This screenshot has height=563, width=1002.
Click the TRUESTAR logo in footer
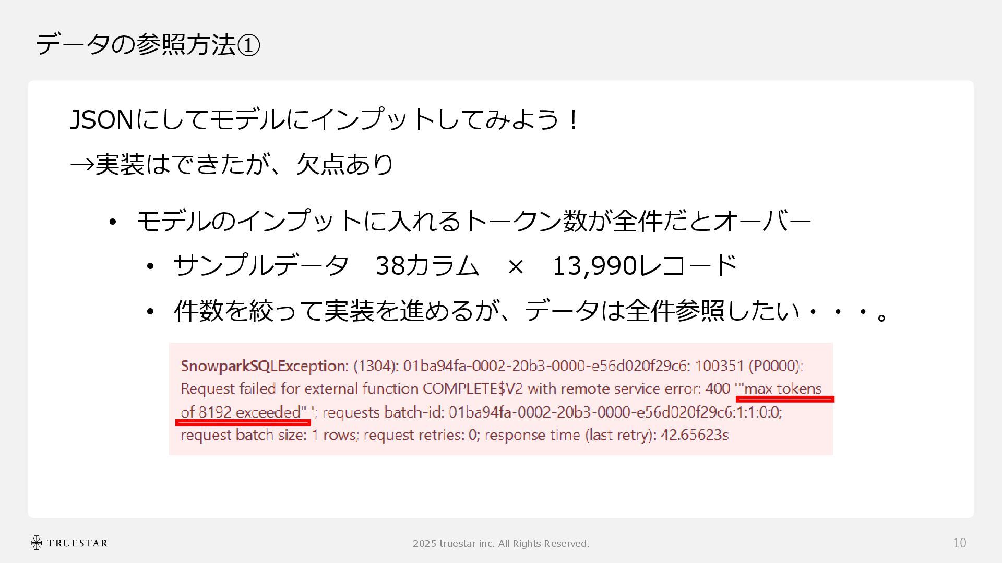69,543
